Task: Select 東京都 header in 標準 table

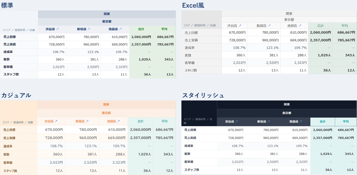Action: 107,22
